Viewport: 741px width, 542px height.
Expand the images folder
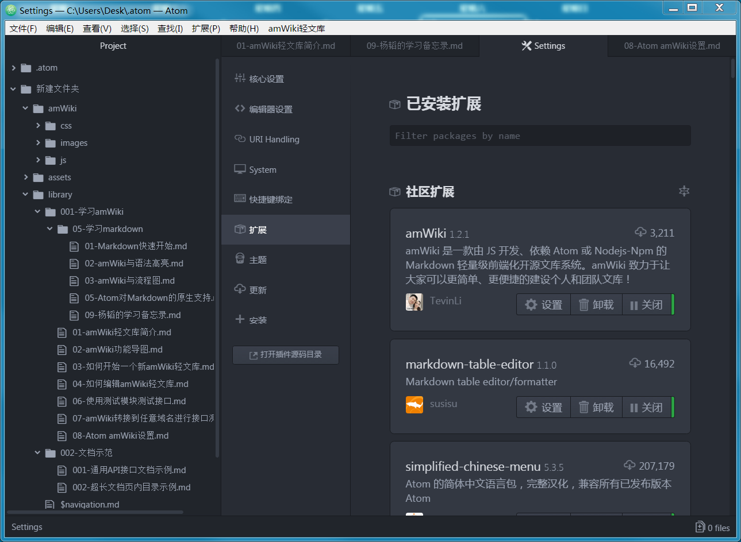38,143
